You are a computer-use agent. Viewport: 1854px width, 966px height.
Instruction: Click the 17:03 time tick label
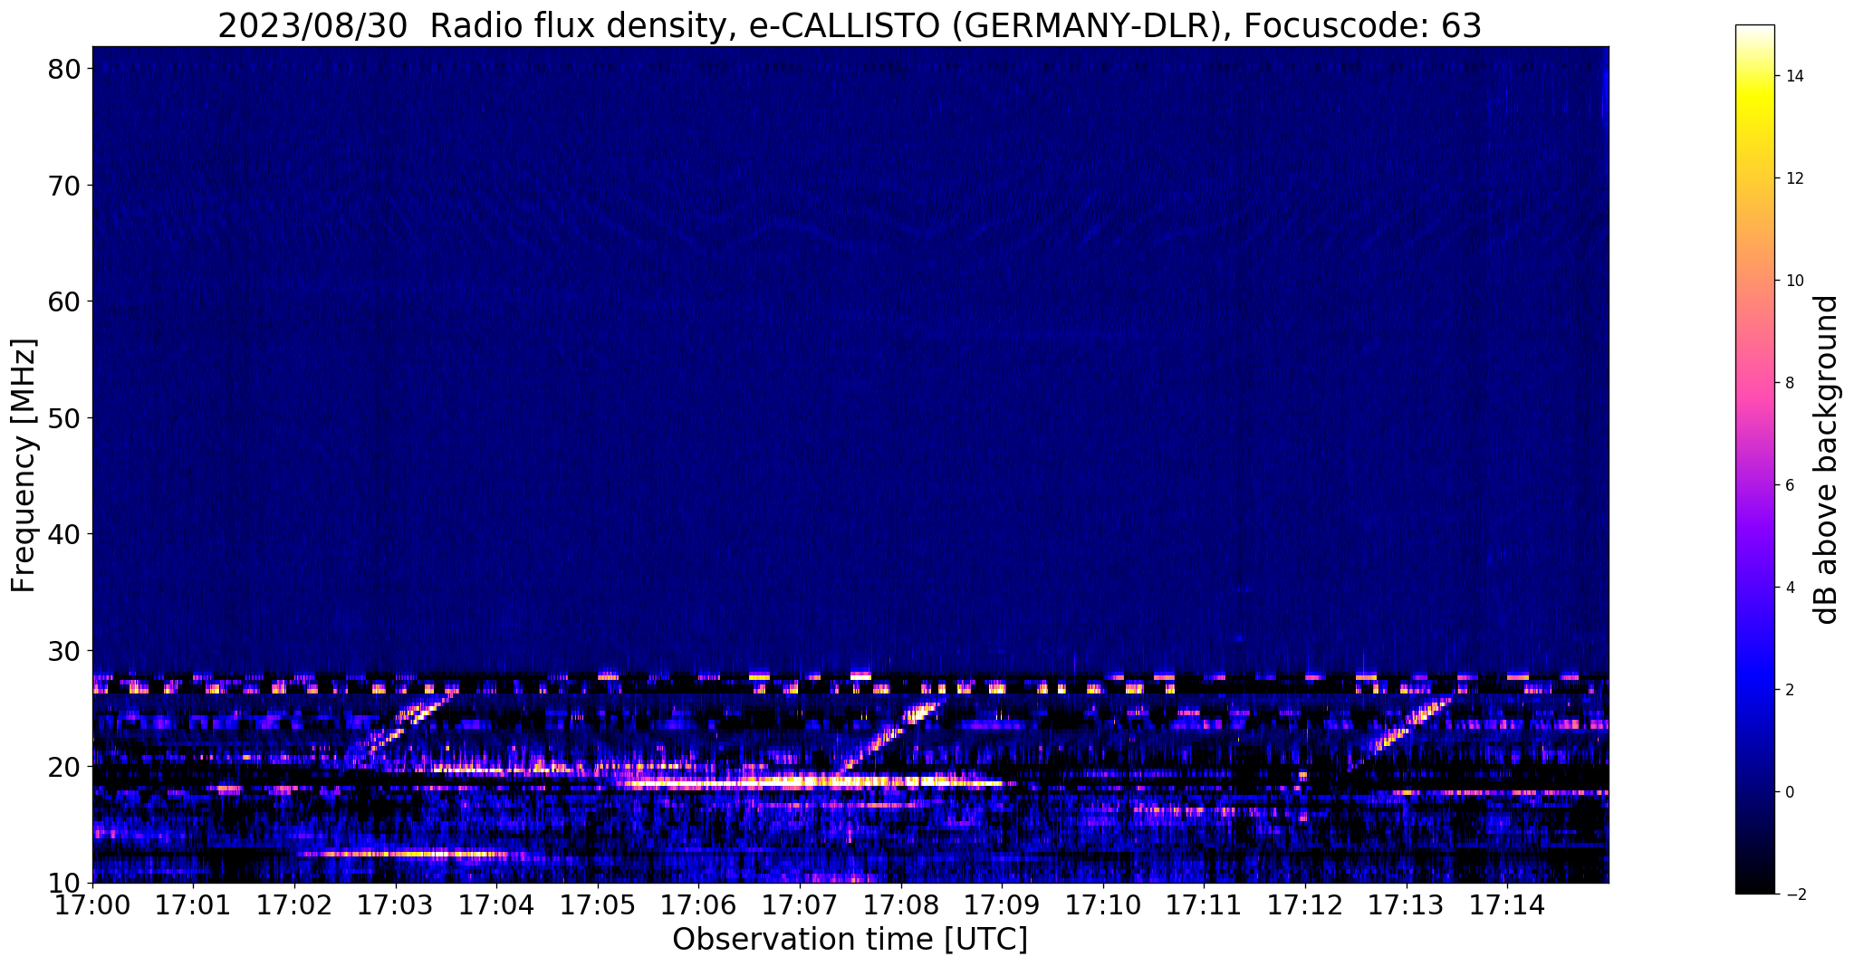click(x=396, y=904)
